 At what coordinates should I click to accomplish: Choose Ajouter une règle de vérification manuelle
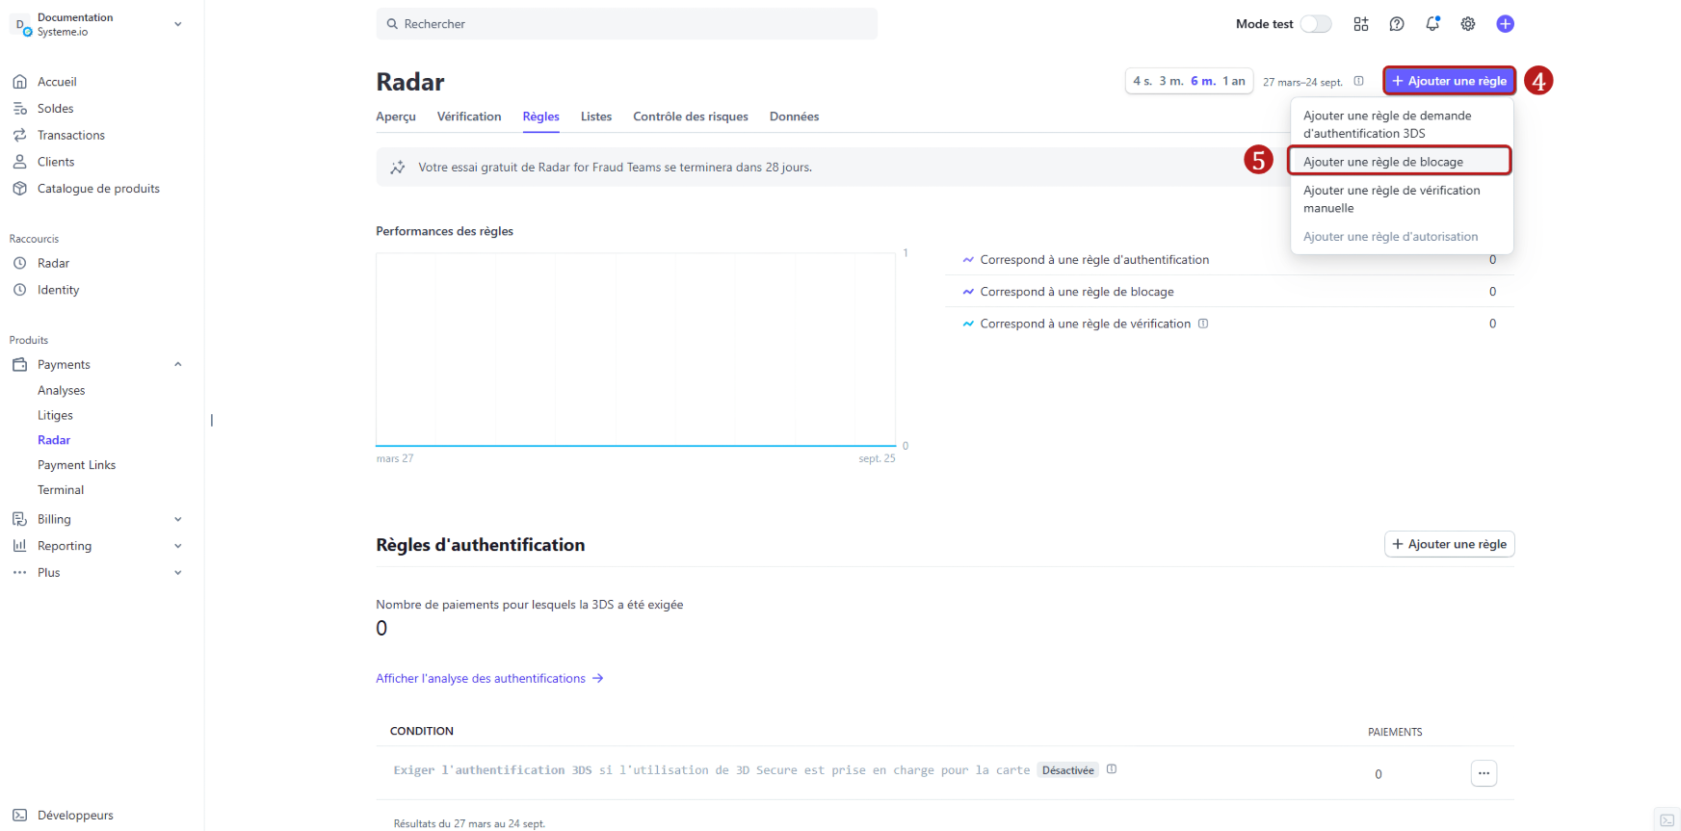click(1402, 199)
